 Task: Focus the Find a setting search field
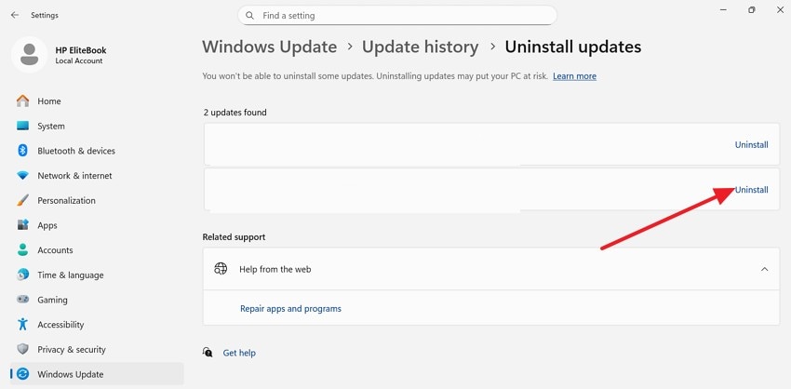[x=397, y=16]
